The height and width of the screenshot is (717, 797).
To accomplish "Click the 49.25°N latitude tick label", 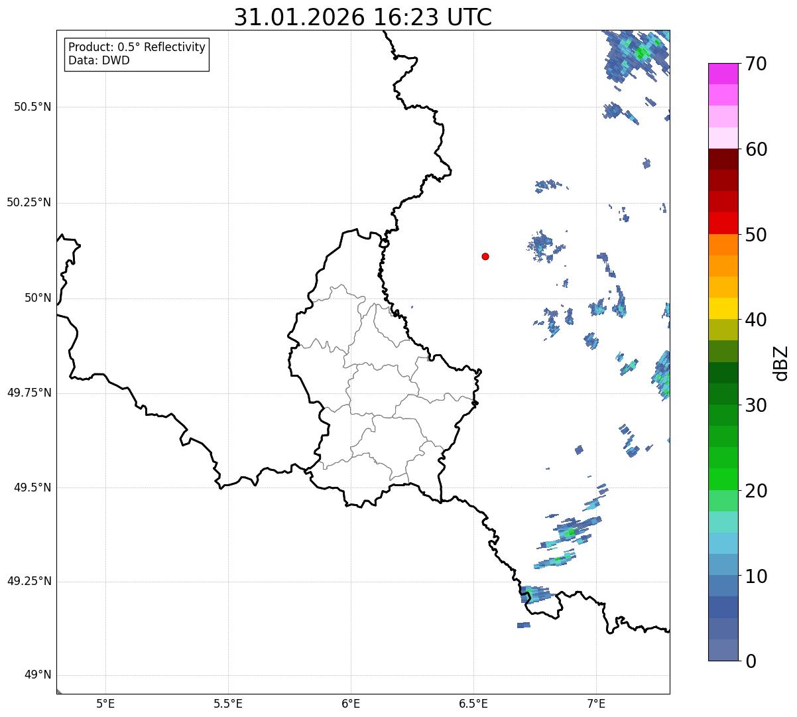I will (x=29, y=582).
